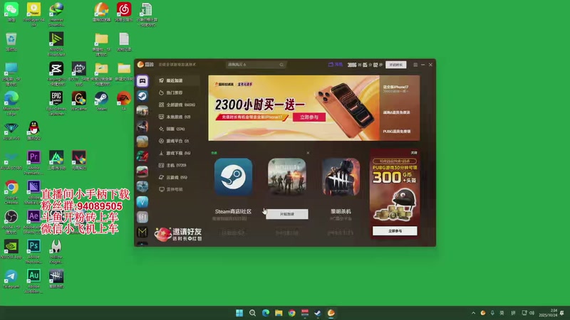Click the volume icon in the system tray
The image size is (570, 320).
tap(532, 313)
